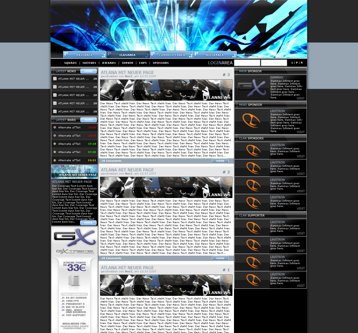Image resolution: width=358 pixels, height=333 pixels.
Task: Open the CUPS menu item
Action: tap(143, 63)
